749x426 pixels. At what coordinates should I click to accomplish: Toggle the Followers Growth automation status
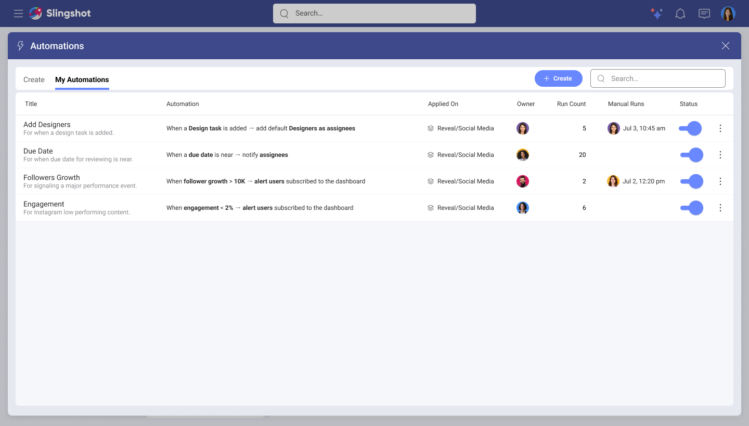point(692,181)
